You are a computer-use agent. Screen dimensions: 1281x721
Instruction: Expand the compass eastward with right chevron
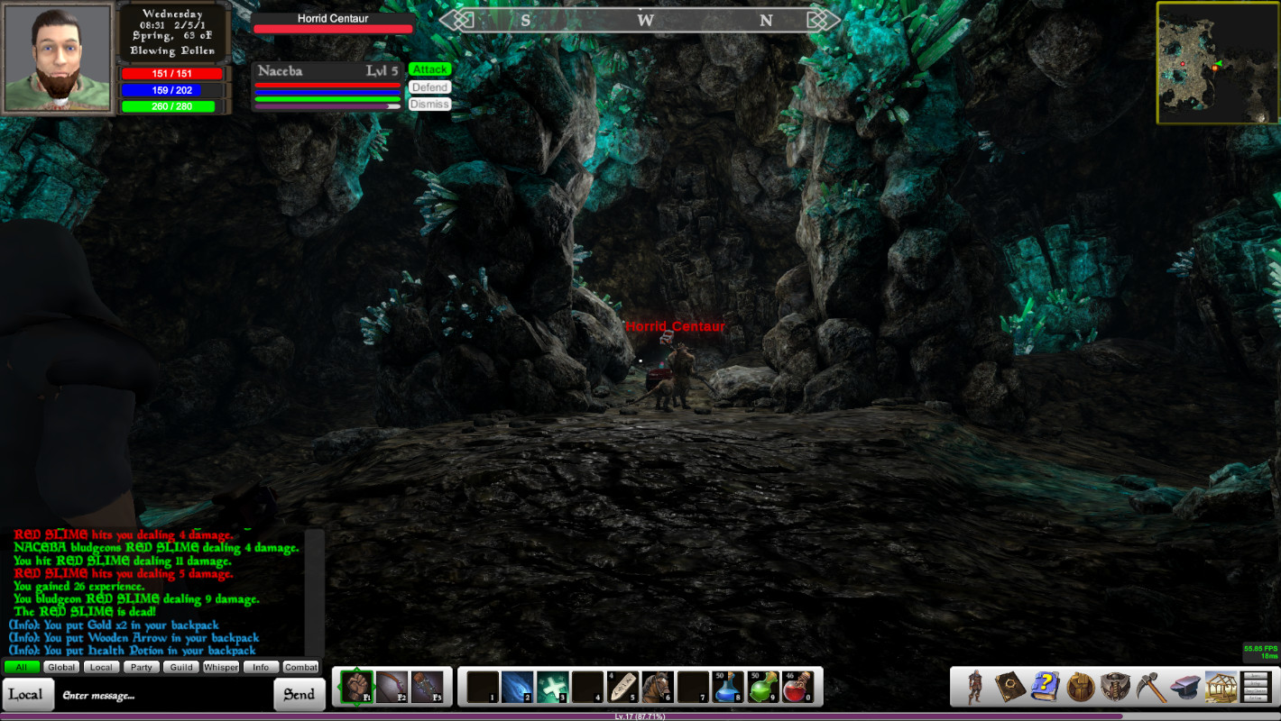click(819, 19)
